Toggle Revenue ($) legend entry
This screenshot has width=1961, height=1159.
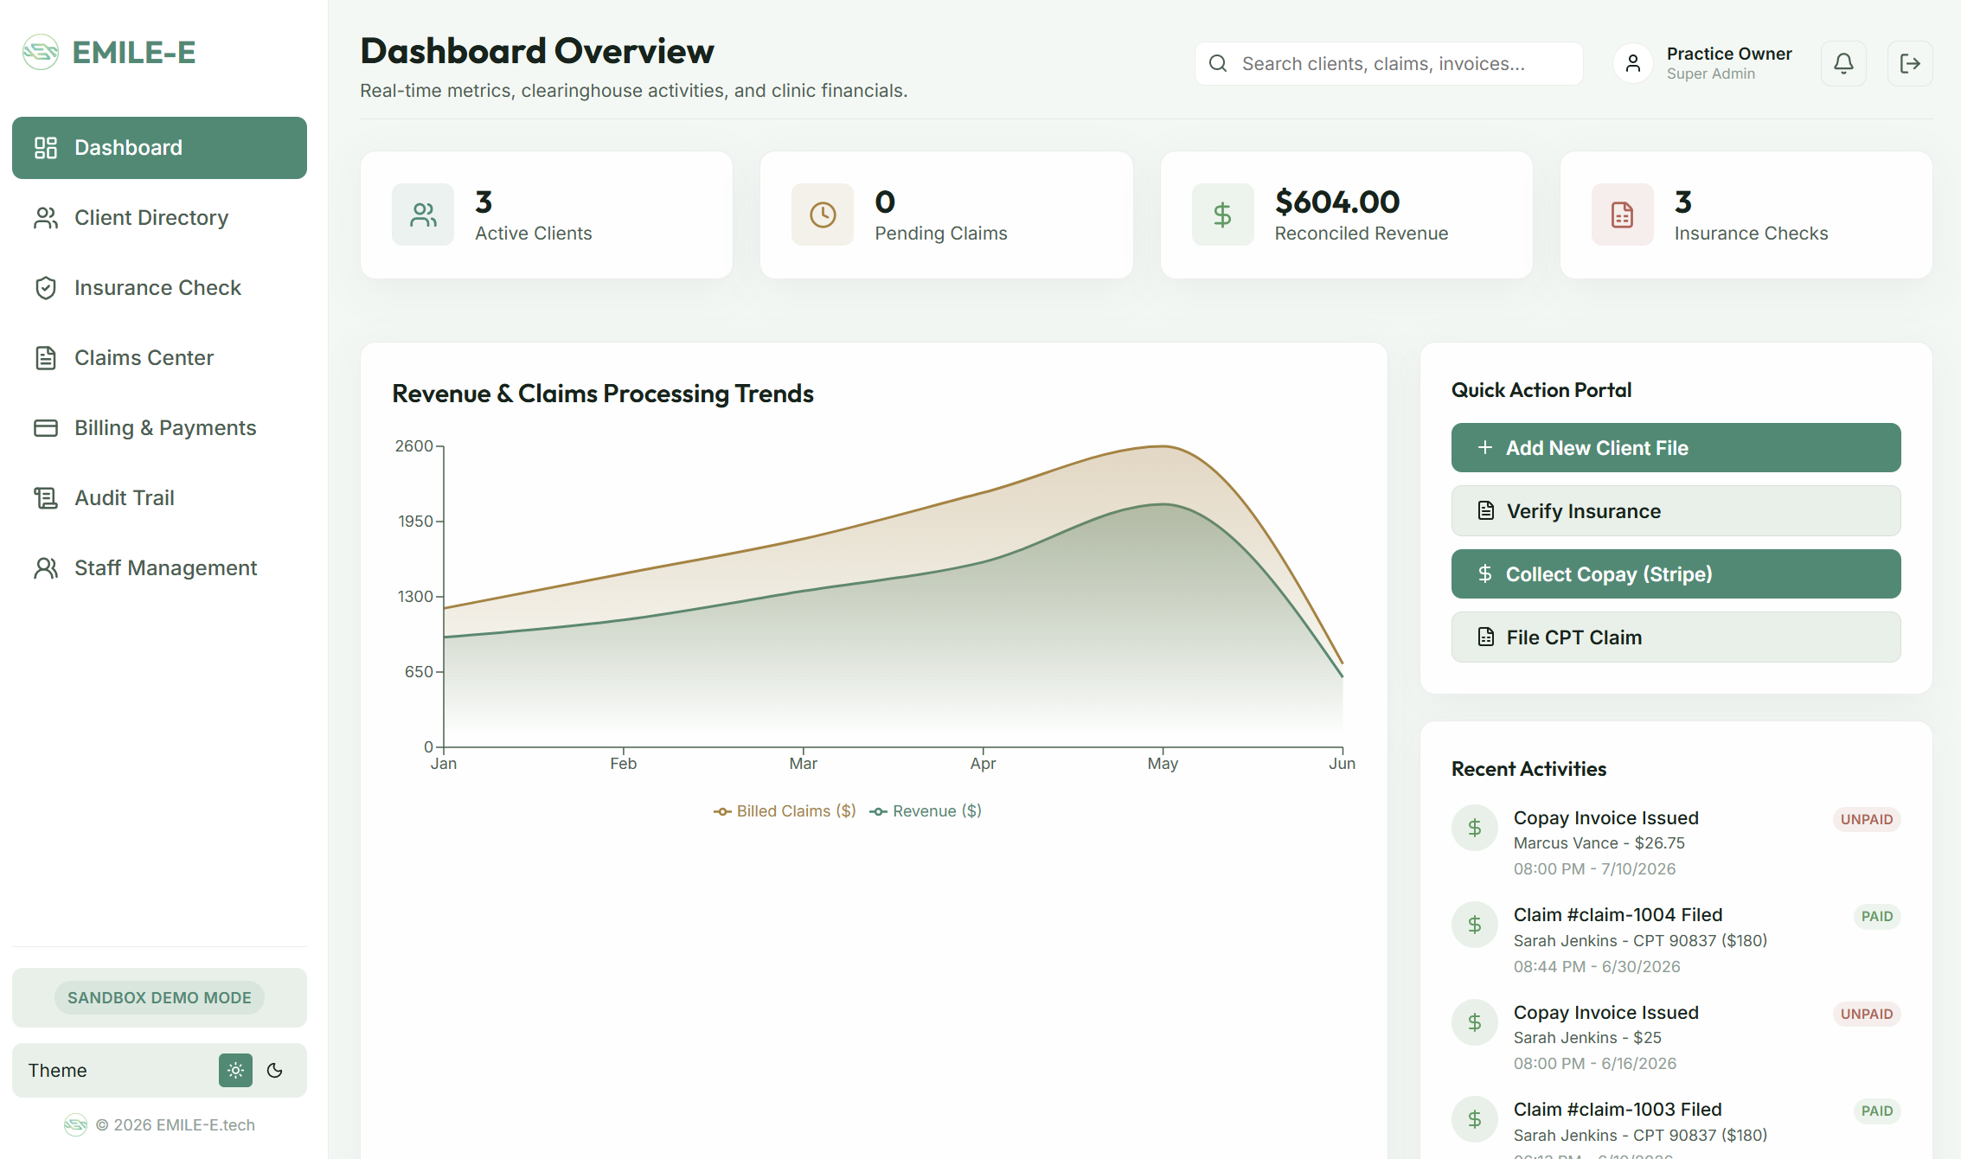[926, 811]
